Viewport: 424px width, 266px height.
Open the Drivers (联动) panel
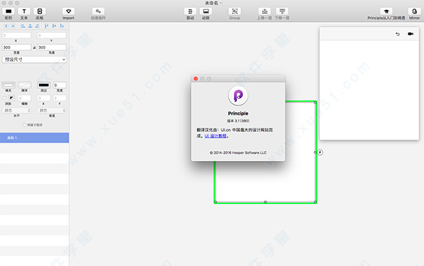tap(190, 11)
